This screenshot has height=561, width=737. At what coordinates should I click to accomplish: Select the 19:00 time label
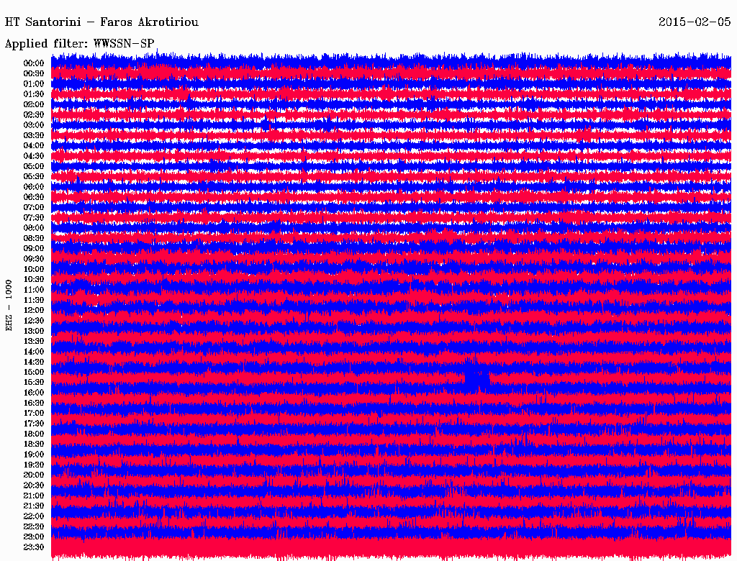pos(33,455)
